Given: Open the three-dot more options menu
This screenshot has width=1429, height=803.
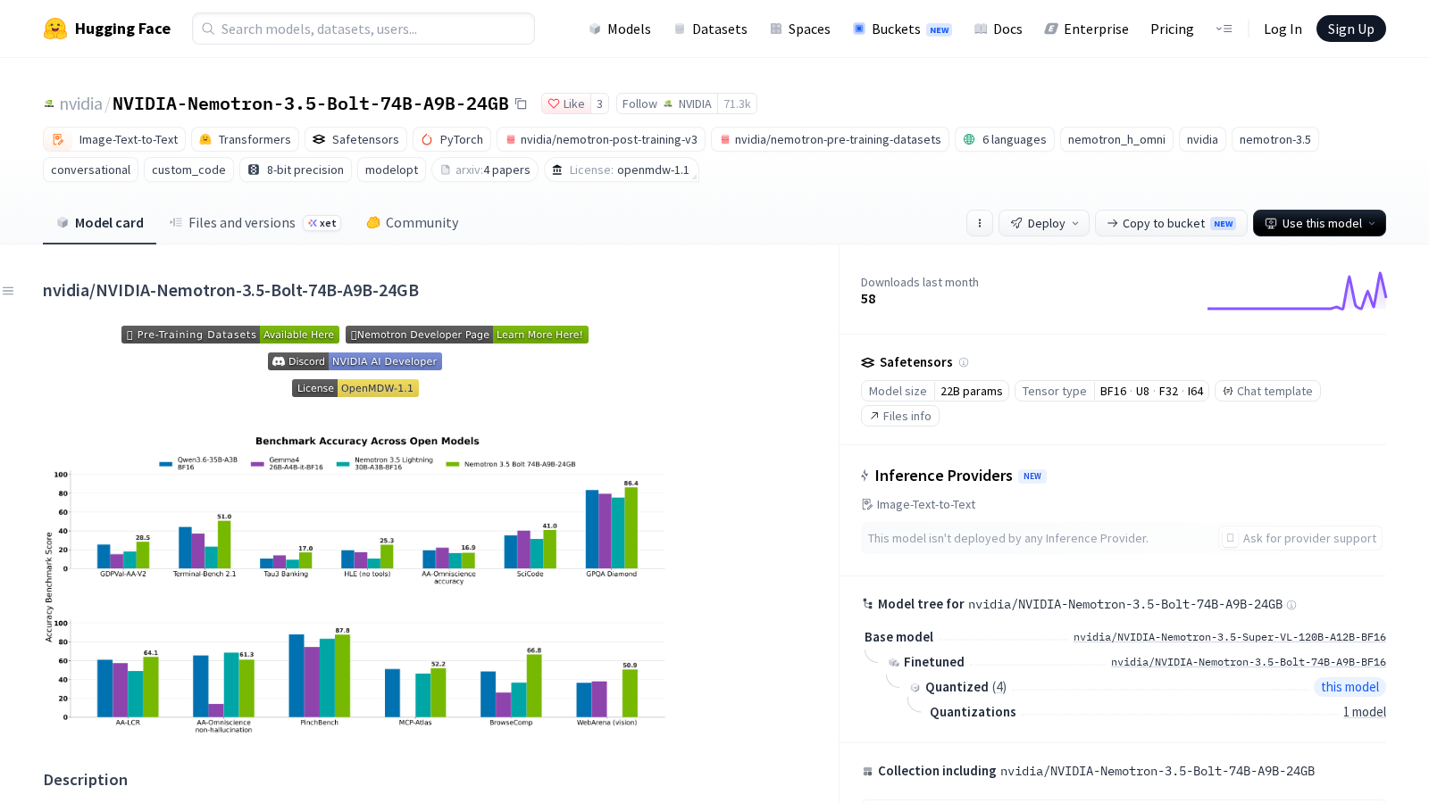Looking at the screenshot, I should click(x=980, y=223).
